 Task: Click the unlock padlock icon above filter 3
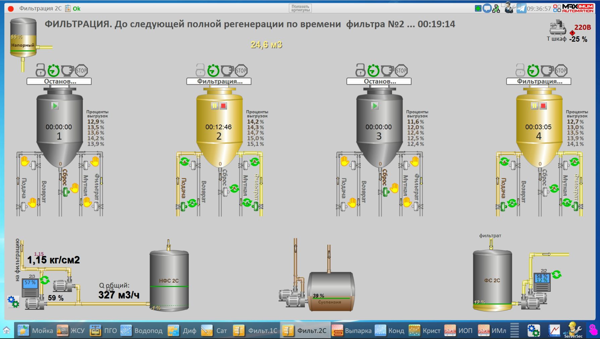pos(361,70)
